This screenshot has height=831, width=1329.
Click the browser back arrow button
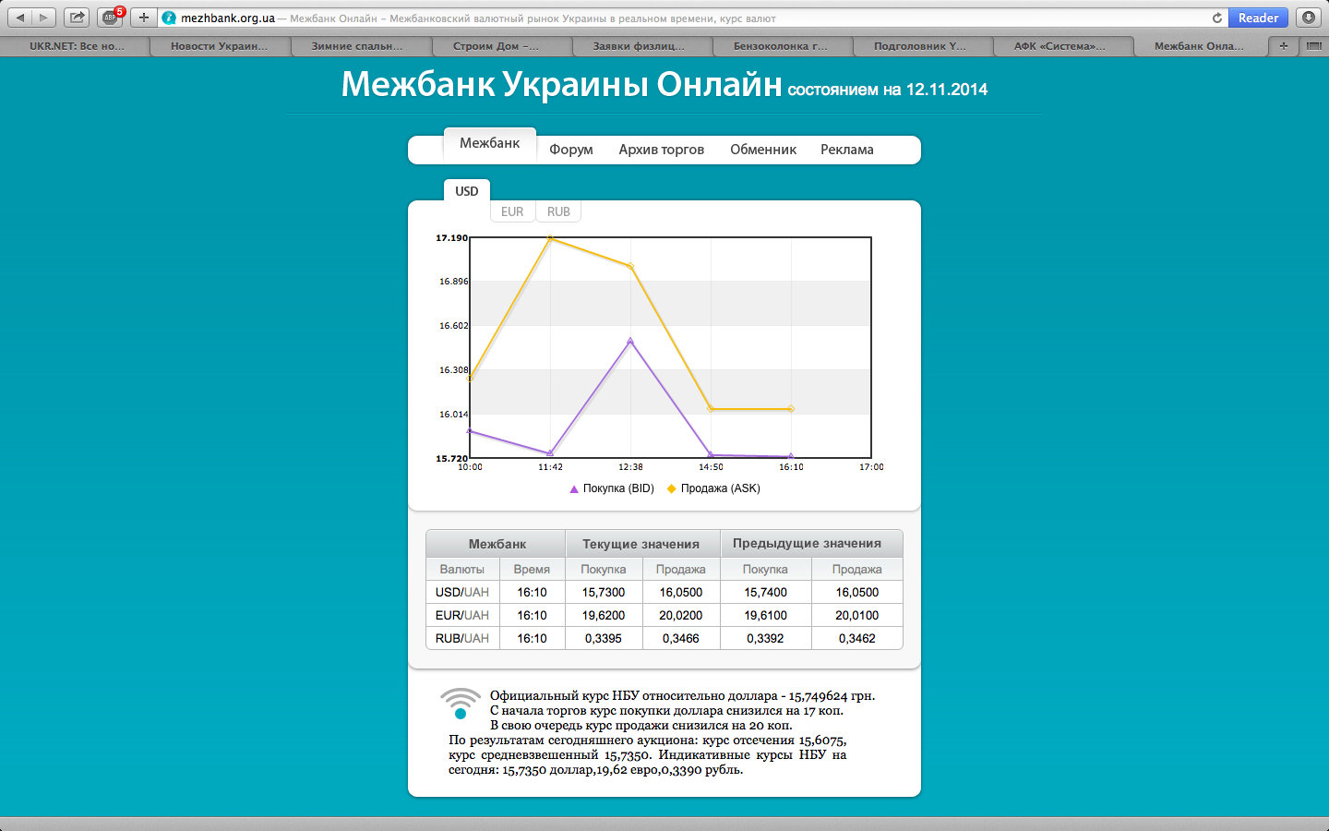[19, 18]
